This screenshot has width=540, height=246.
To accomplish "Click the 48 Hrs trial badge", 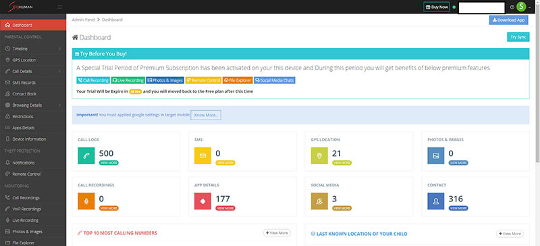I will click(136, 92).
